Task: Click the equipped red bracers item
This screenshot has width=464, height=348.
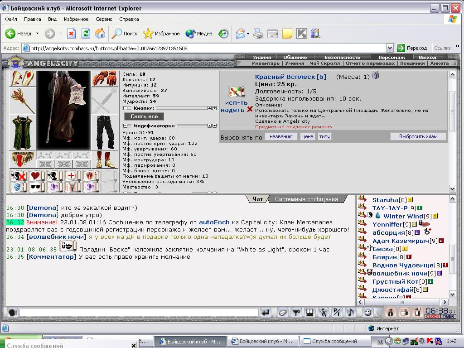Action: [x=23, y=78]
